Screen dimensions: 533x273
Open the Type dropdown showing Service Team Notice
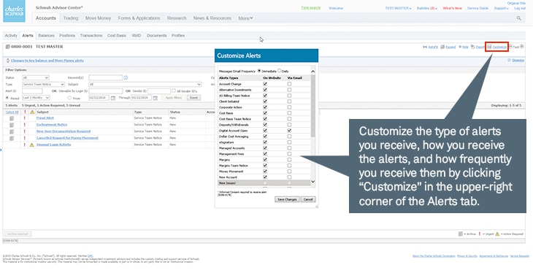click(44, 85)
